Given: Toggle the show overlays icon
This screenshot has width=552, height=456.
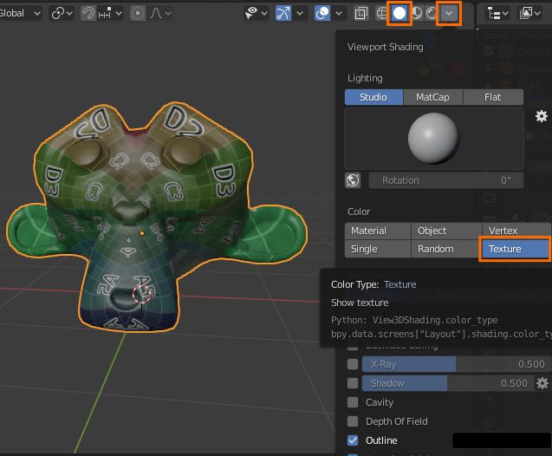Looking at the screenshot, I should coord(322,13).
